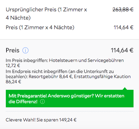Click Erstattungsfähige Kaution text
This screenshot has width=139, height=129.
pos(102,77)
